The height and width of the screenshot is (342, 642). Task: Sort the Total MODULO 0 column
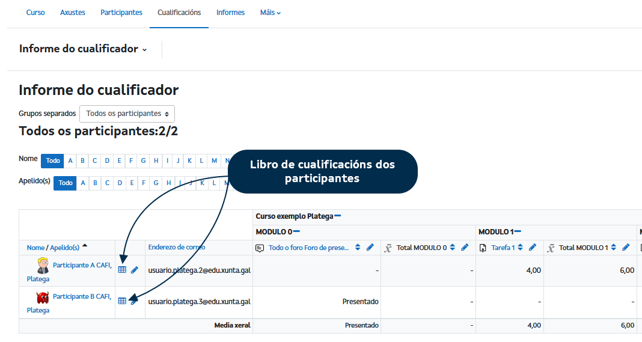click(x=453, y=248)
